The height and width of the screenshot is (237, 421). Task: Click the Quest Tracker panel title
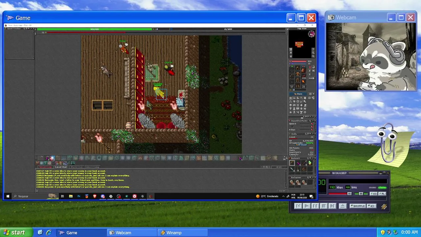point(14,29)
